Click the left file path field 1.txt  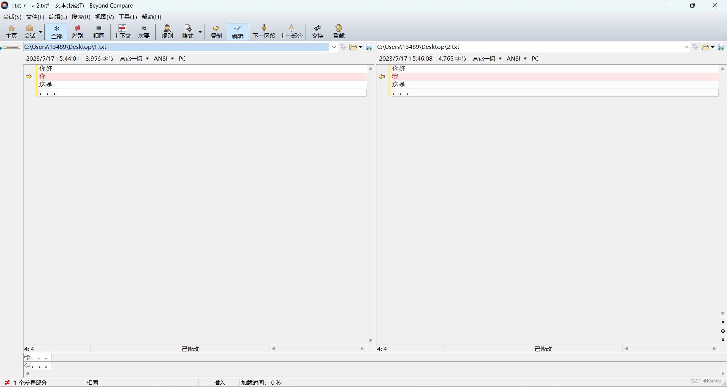177,47
